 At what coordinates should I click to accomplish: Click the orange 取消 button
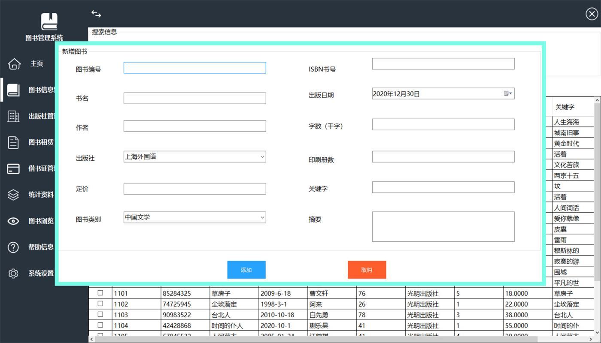click(x=367, y=270)
